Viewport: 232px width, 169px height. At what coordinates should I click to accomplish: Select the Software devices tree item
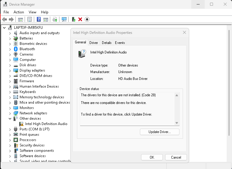click(x=33, y=156)
